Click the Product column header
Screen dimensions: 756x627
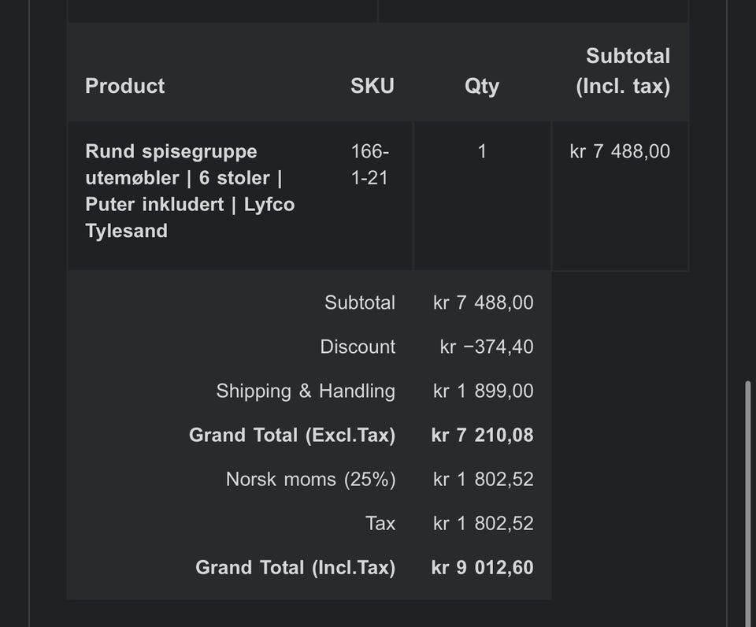124,86
